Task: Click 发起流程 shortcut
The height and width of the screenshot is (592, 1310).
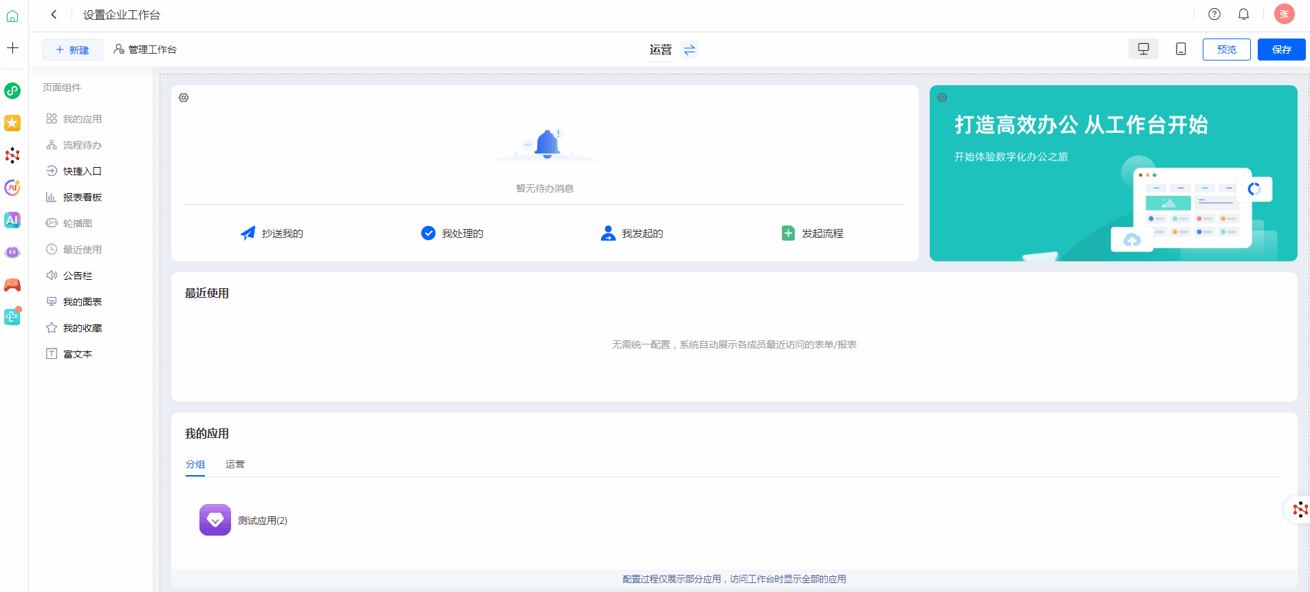Action: point(813,234)
